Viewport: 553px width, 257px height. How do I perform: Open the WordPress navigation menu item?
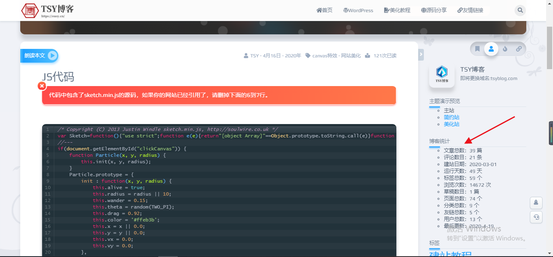pos(358,11)
